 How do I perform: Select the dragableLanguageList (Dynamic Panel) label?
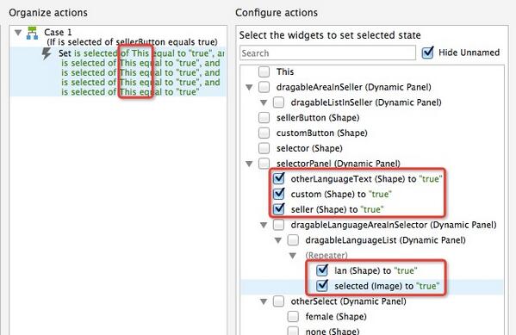click(385, 240)
